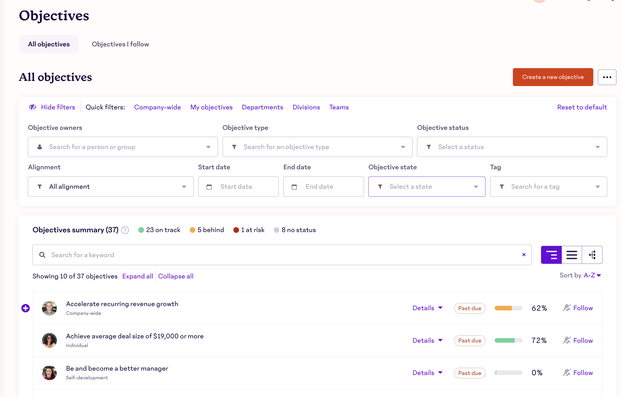Switch to the compact list view
This screenshot has width=622, height=397.
pos(571,255)
